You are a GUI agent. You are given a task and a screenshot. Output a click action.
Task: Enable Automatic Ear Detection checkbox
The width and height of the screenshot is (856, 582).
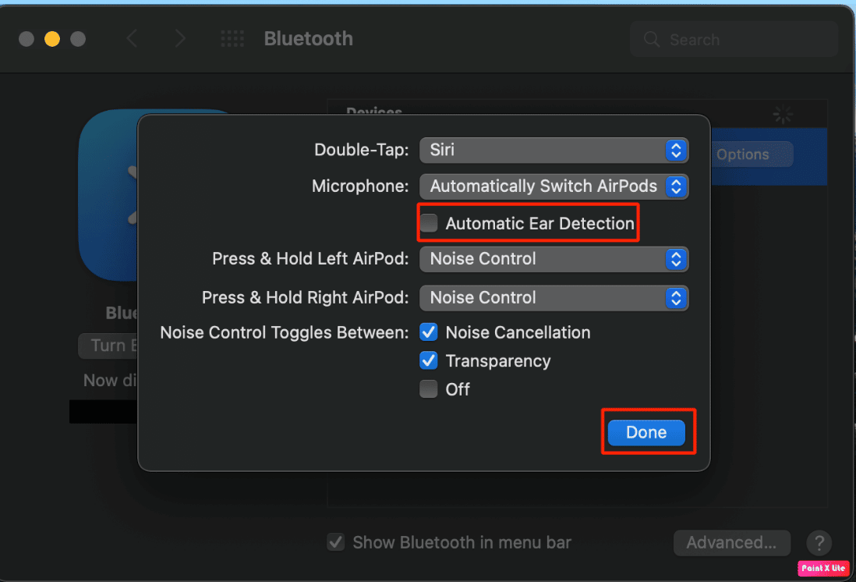click(429, 223)
